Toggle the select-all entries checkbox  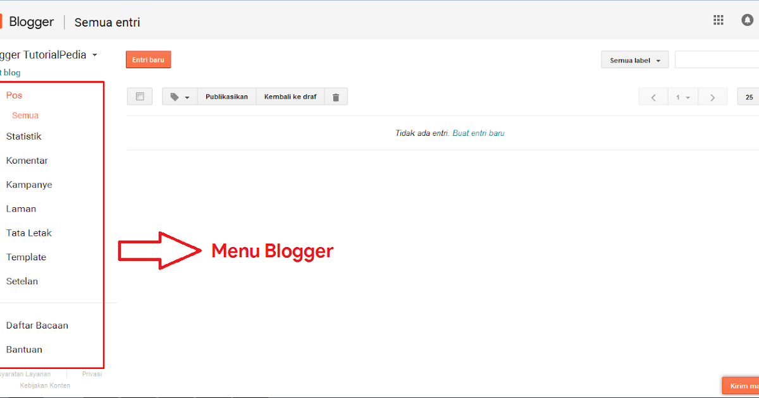pyautogui.click(x=139, y=96)
